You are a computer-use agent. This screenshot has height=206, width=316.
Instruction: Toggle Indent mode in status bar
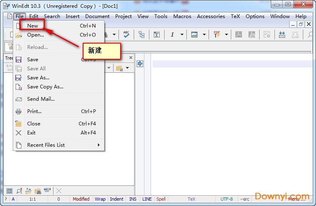pyautogui.click(x=116, y=199)
